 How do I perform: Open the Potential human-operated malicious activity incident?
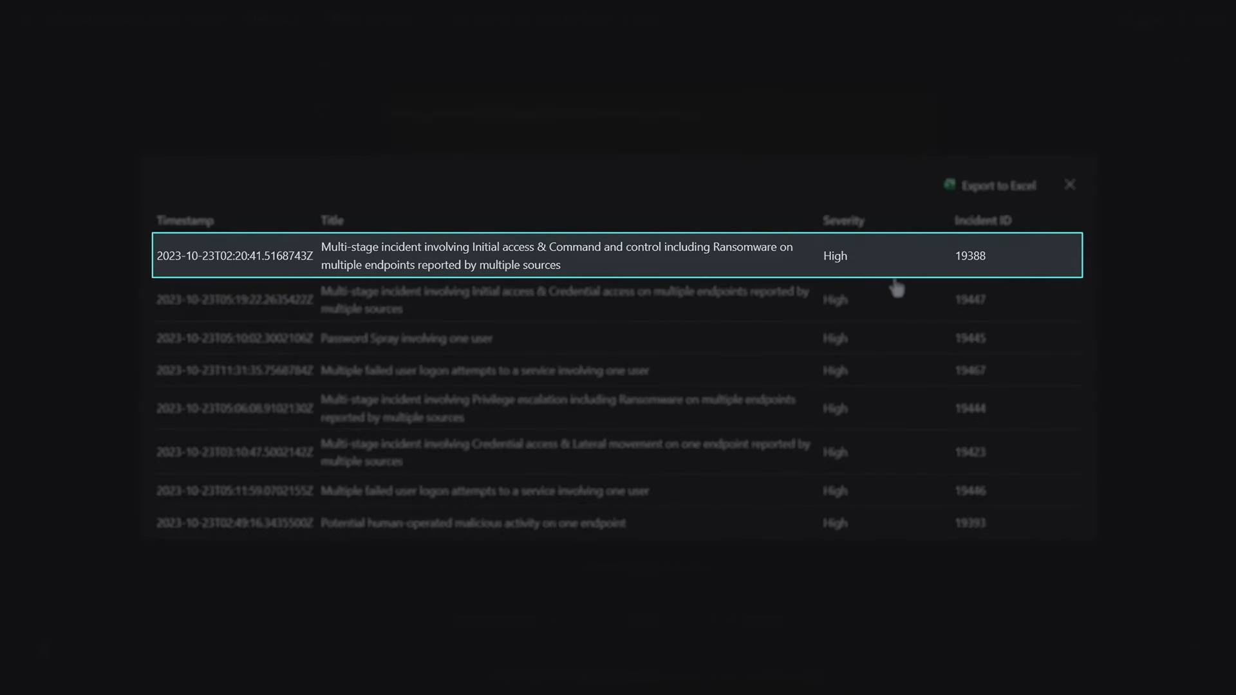(473, 523)
